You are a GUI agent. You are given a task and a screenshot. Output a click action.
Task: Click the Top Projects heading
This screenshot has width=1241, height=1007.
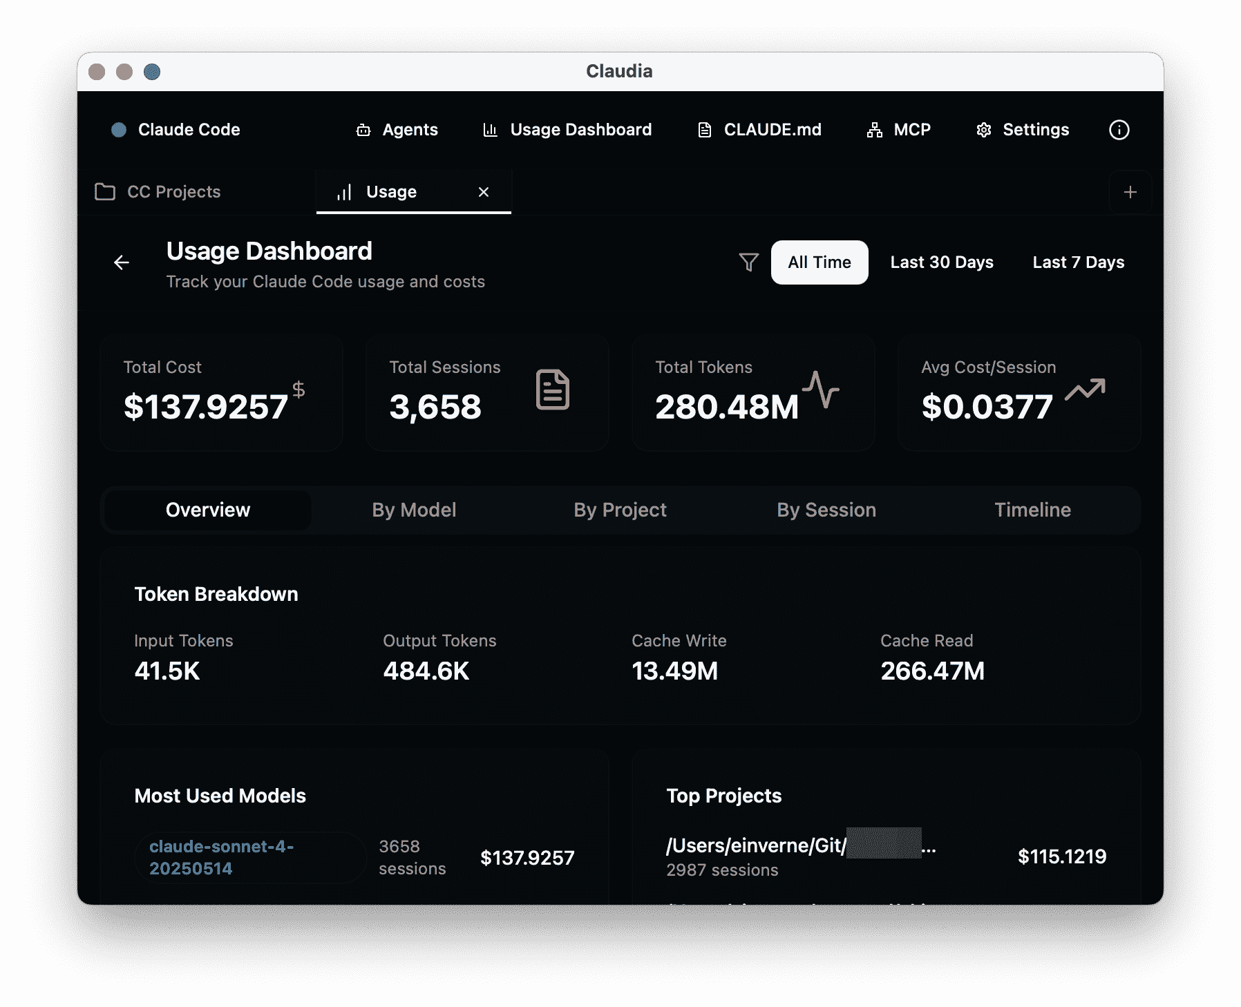(x=723, y=796)
